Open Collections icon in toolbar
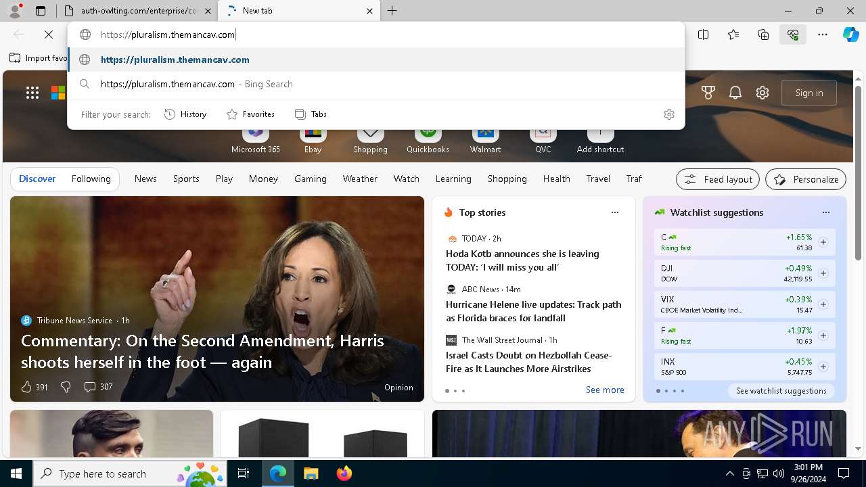The width and height of the screenshot is (866, 487). click(763, 34)
